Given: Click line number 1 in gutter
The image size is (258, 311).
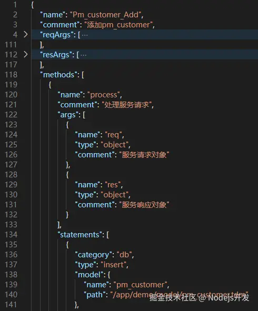Looking at the screenshot, I should pos(15,5).
